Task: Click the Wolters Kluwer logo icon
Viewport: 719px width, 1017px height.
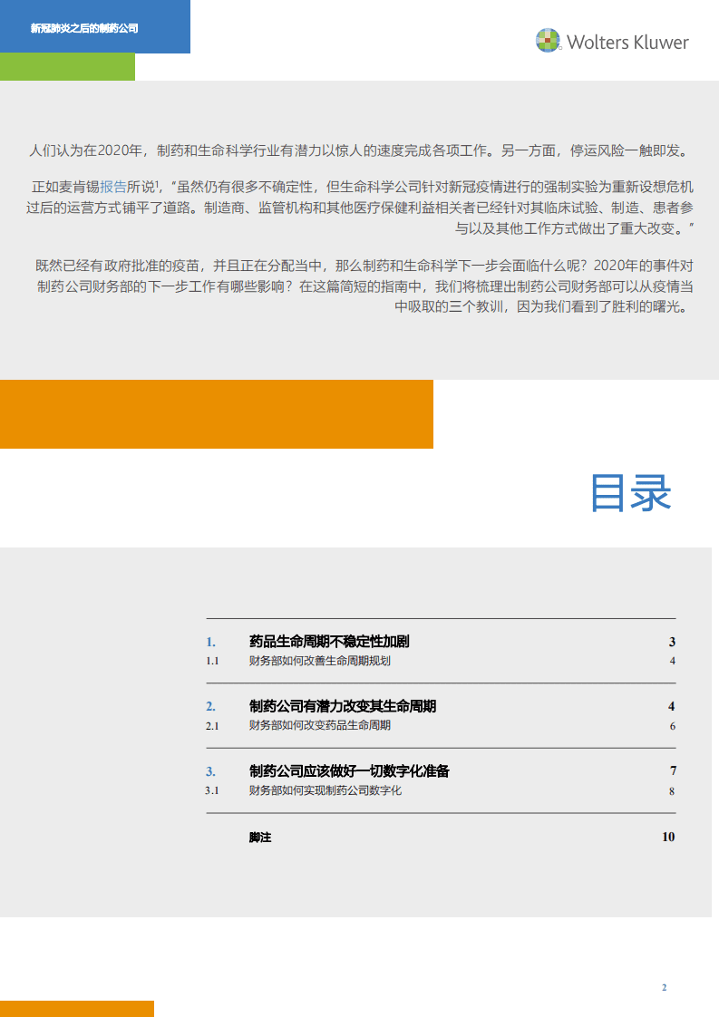Action: [548, 40]
